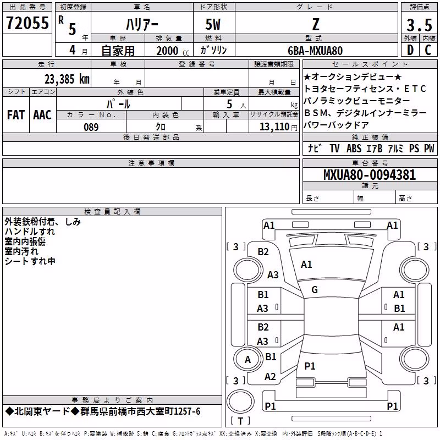Click the PS equipment label
Screen dimensions: 440x440
pos(414,148)
